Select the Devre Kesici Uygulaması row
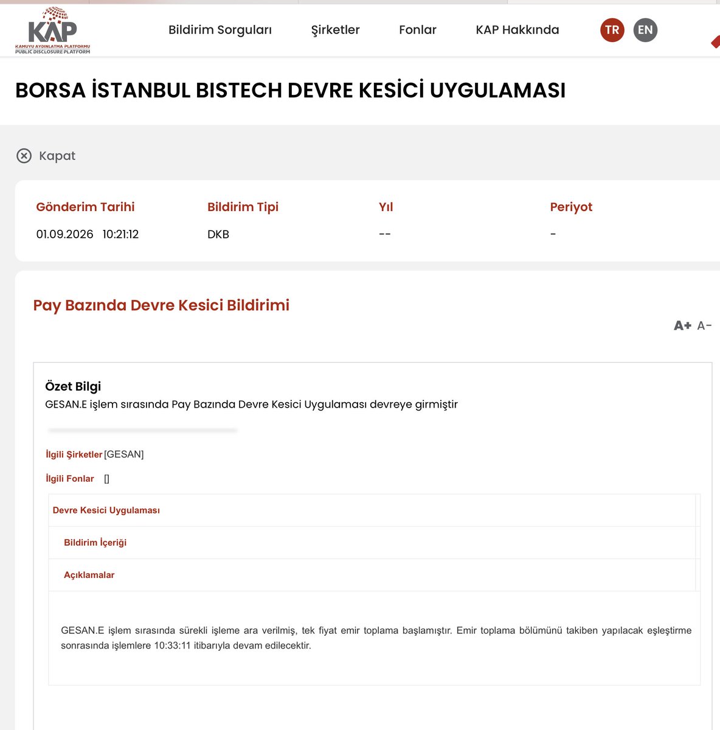The width and height of the screenshot is (720, 730). pyautogui.click(x=372, y=510)
